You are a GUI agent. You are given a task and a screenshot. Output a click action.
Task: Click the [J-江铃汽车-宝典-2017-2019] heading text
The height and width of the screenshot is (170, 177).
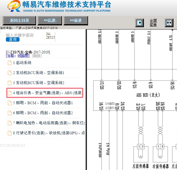(28, 52)
